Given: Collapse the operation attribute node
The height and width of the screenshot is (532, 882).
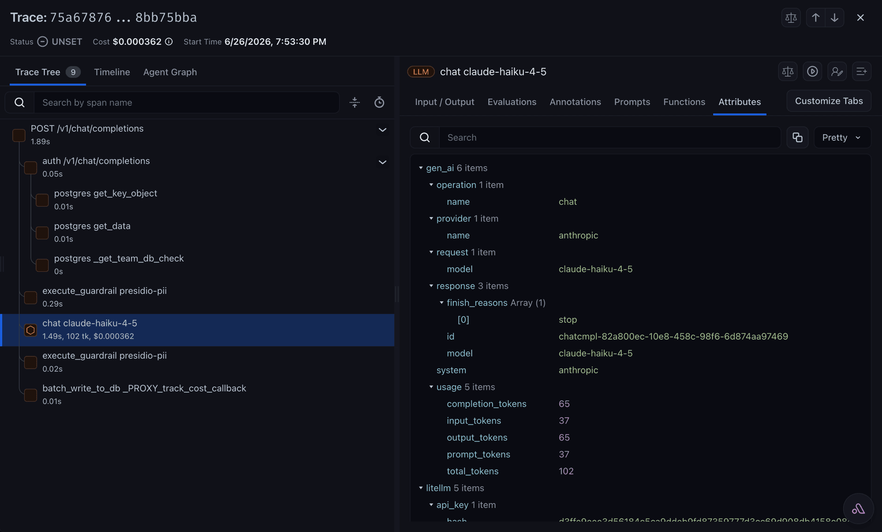Looking at the screenshot, I should pyautogui.click(x=431, y=185).
